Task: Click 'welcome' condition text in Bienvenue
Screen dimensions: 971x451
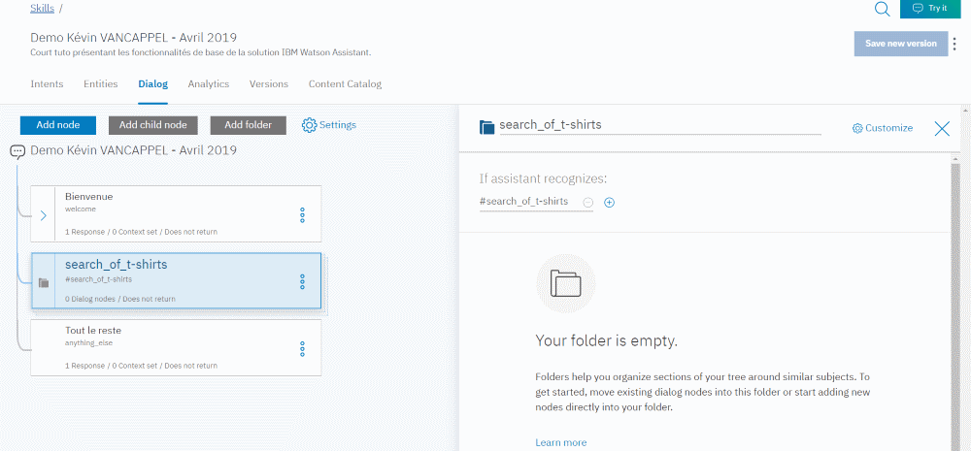Action: (81, 209)
